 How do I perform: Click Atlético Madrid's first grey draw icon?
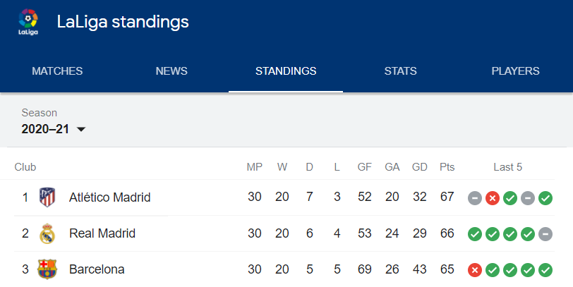pyautogui.click(x=475, y=198)
